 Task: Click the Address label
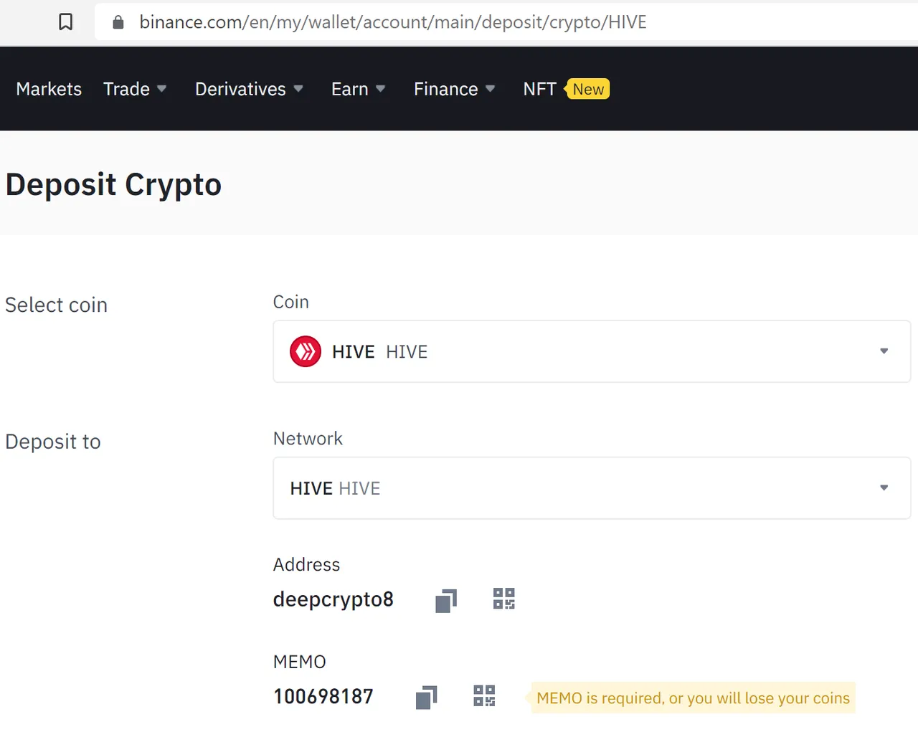[306, 564]
